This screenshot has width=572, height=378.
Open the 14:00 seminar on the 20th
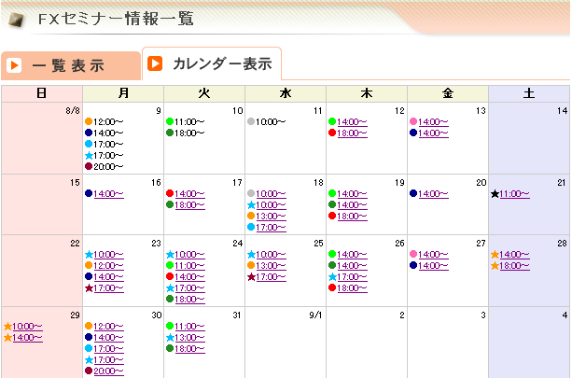(x=433, y=194)
